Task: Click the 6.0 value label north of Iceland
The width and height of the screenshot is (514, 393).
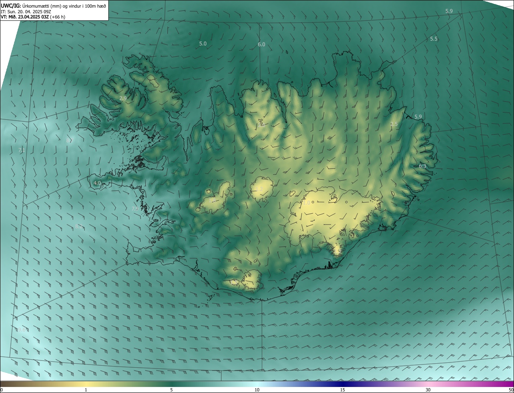Action: point(261,44)
